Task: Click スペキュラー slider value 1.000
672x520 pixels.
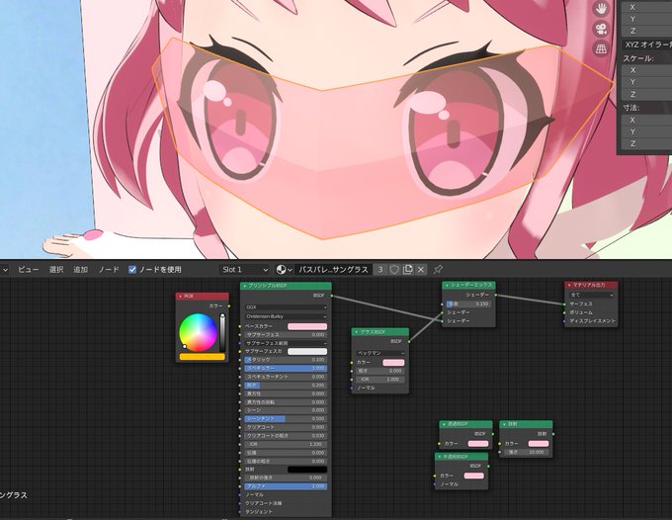Action: coord(286,368)
